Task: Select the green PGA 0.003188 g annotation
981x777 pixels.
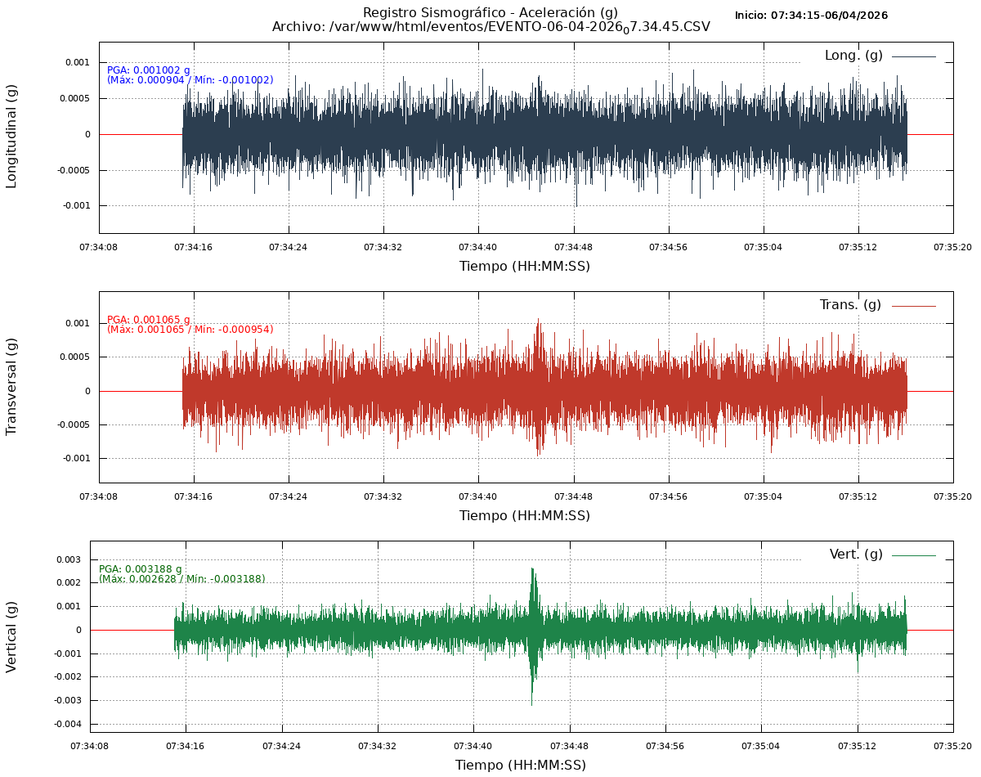Action: coord(140,569)
